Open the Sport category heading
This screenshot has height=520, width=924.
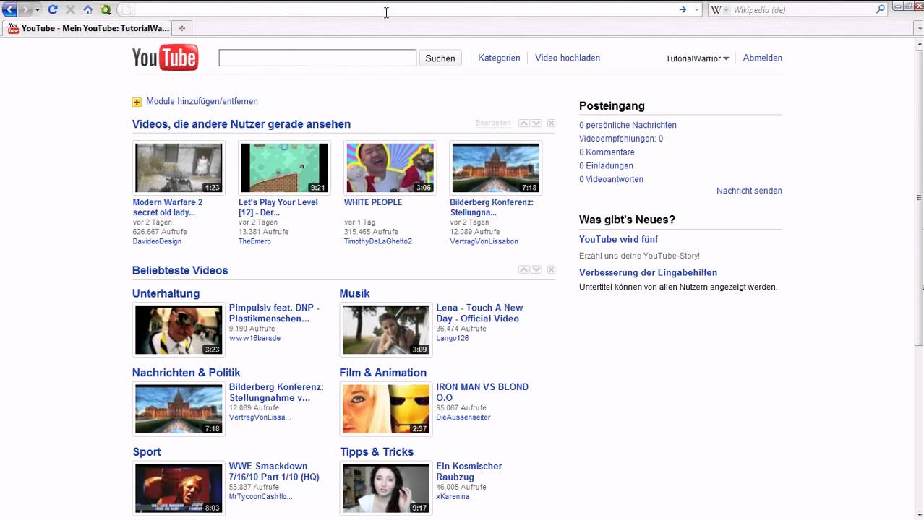click(x=147, y=452)
